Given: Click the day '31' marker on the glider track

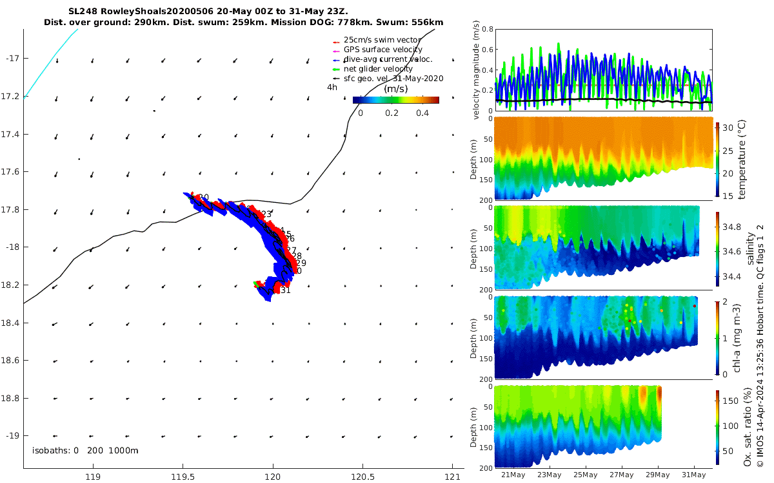Looking at the screenshot, I should [x=286, y=290].
